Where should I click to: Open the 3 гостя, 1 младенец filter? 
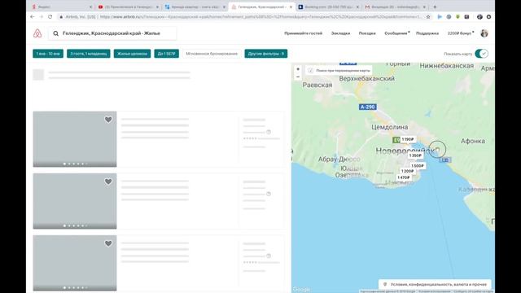click(x=89, y=54)
